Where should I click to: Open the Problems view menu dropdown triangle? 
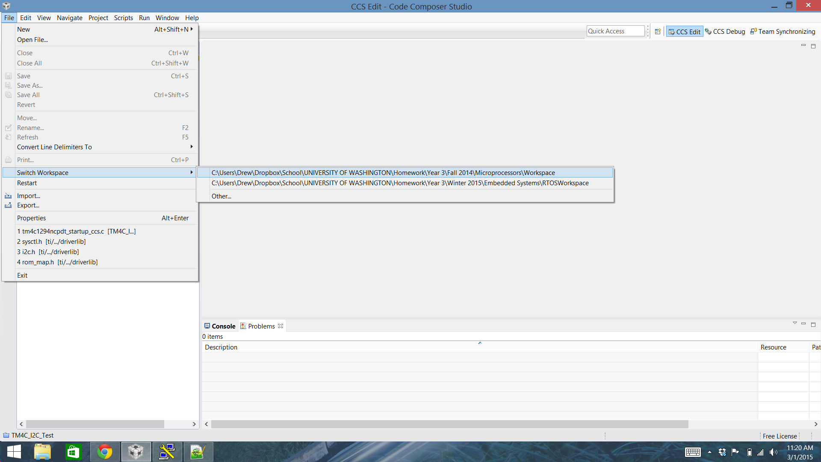[794, 323]
